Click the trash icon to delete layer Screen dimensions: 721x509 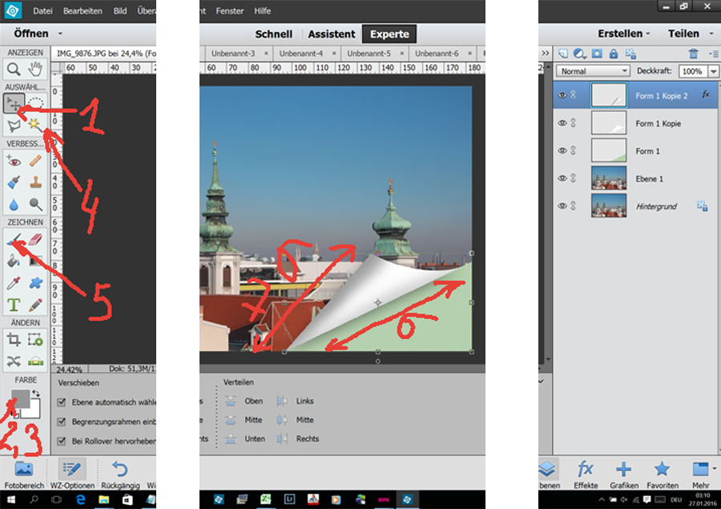point(694,54)
